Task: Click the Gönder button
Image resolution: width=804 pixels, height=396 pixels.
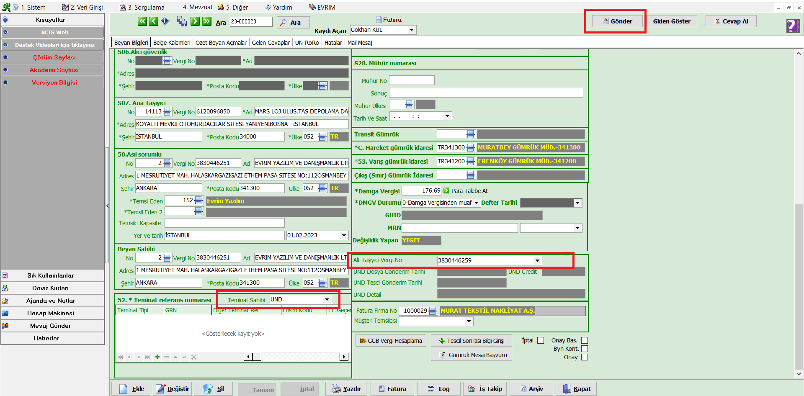Action: click(x=617, y=21)
